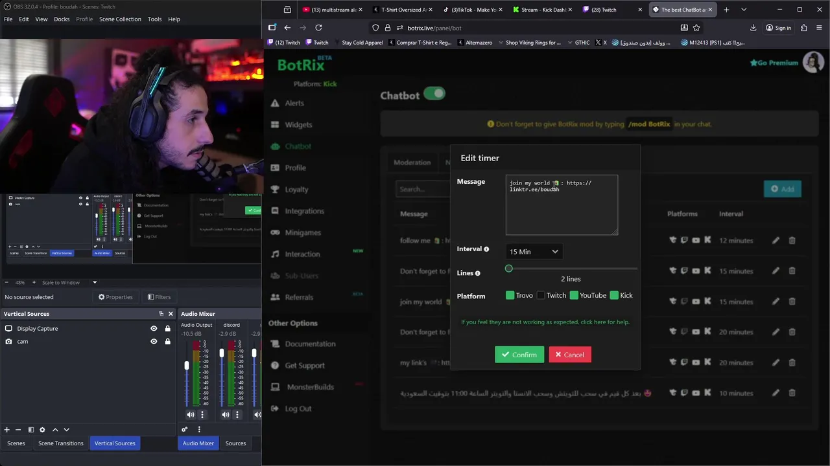Open Firefox extensions puzzle icon

coord(804,28)
